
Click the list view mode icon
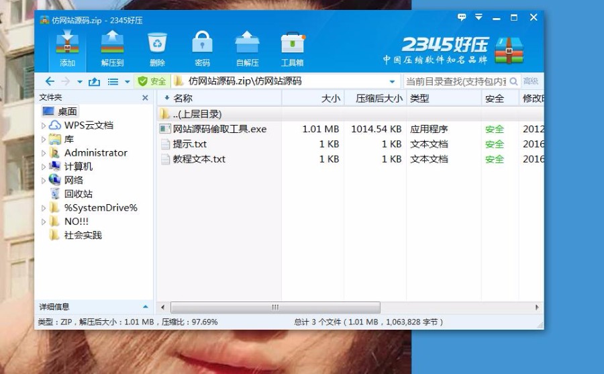[x=113, y=81]
